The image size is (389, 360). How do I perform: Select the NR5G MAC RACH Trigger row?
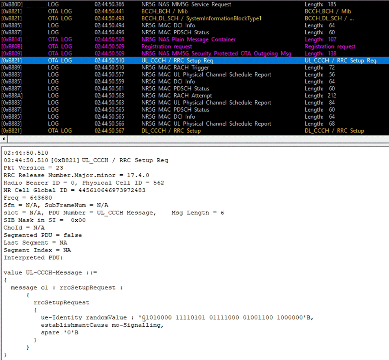pyautogui.click(x=194, y=67)
